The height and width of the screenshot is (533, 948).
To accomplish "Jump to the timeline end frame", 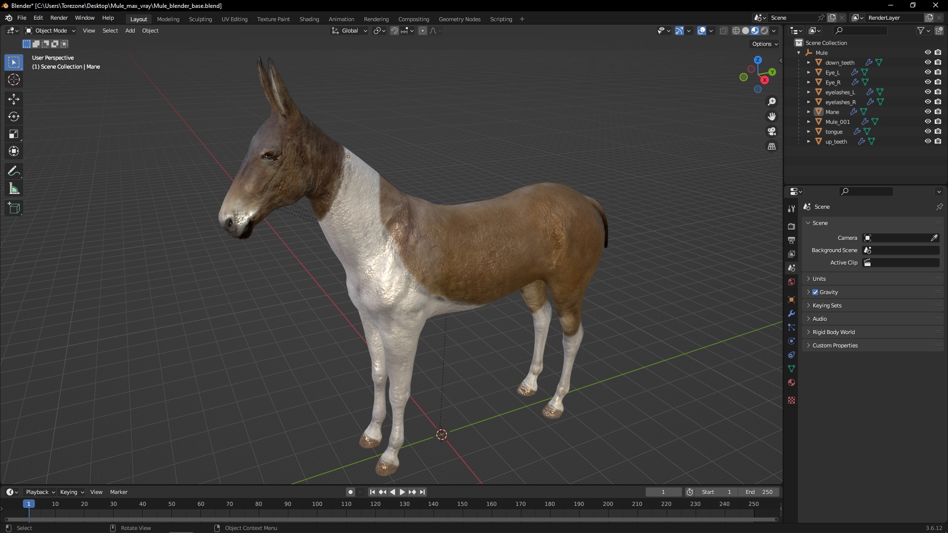I will click(422, 492).
